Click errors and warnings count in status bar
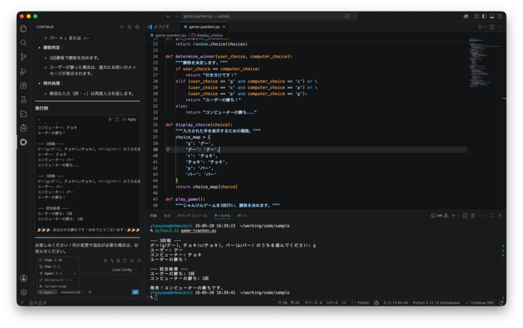 click(37, 302)
